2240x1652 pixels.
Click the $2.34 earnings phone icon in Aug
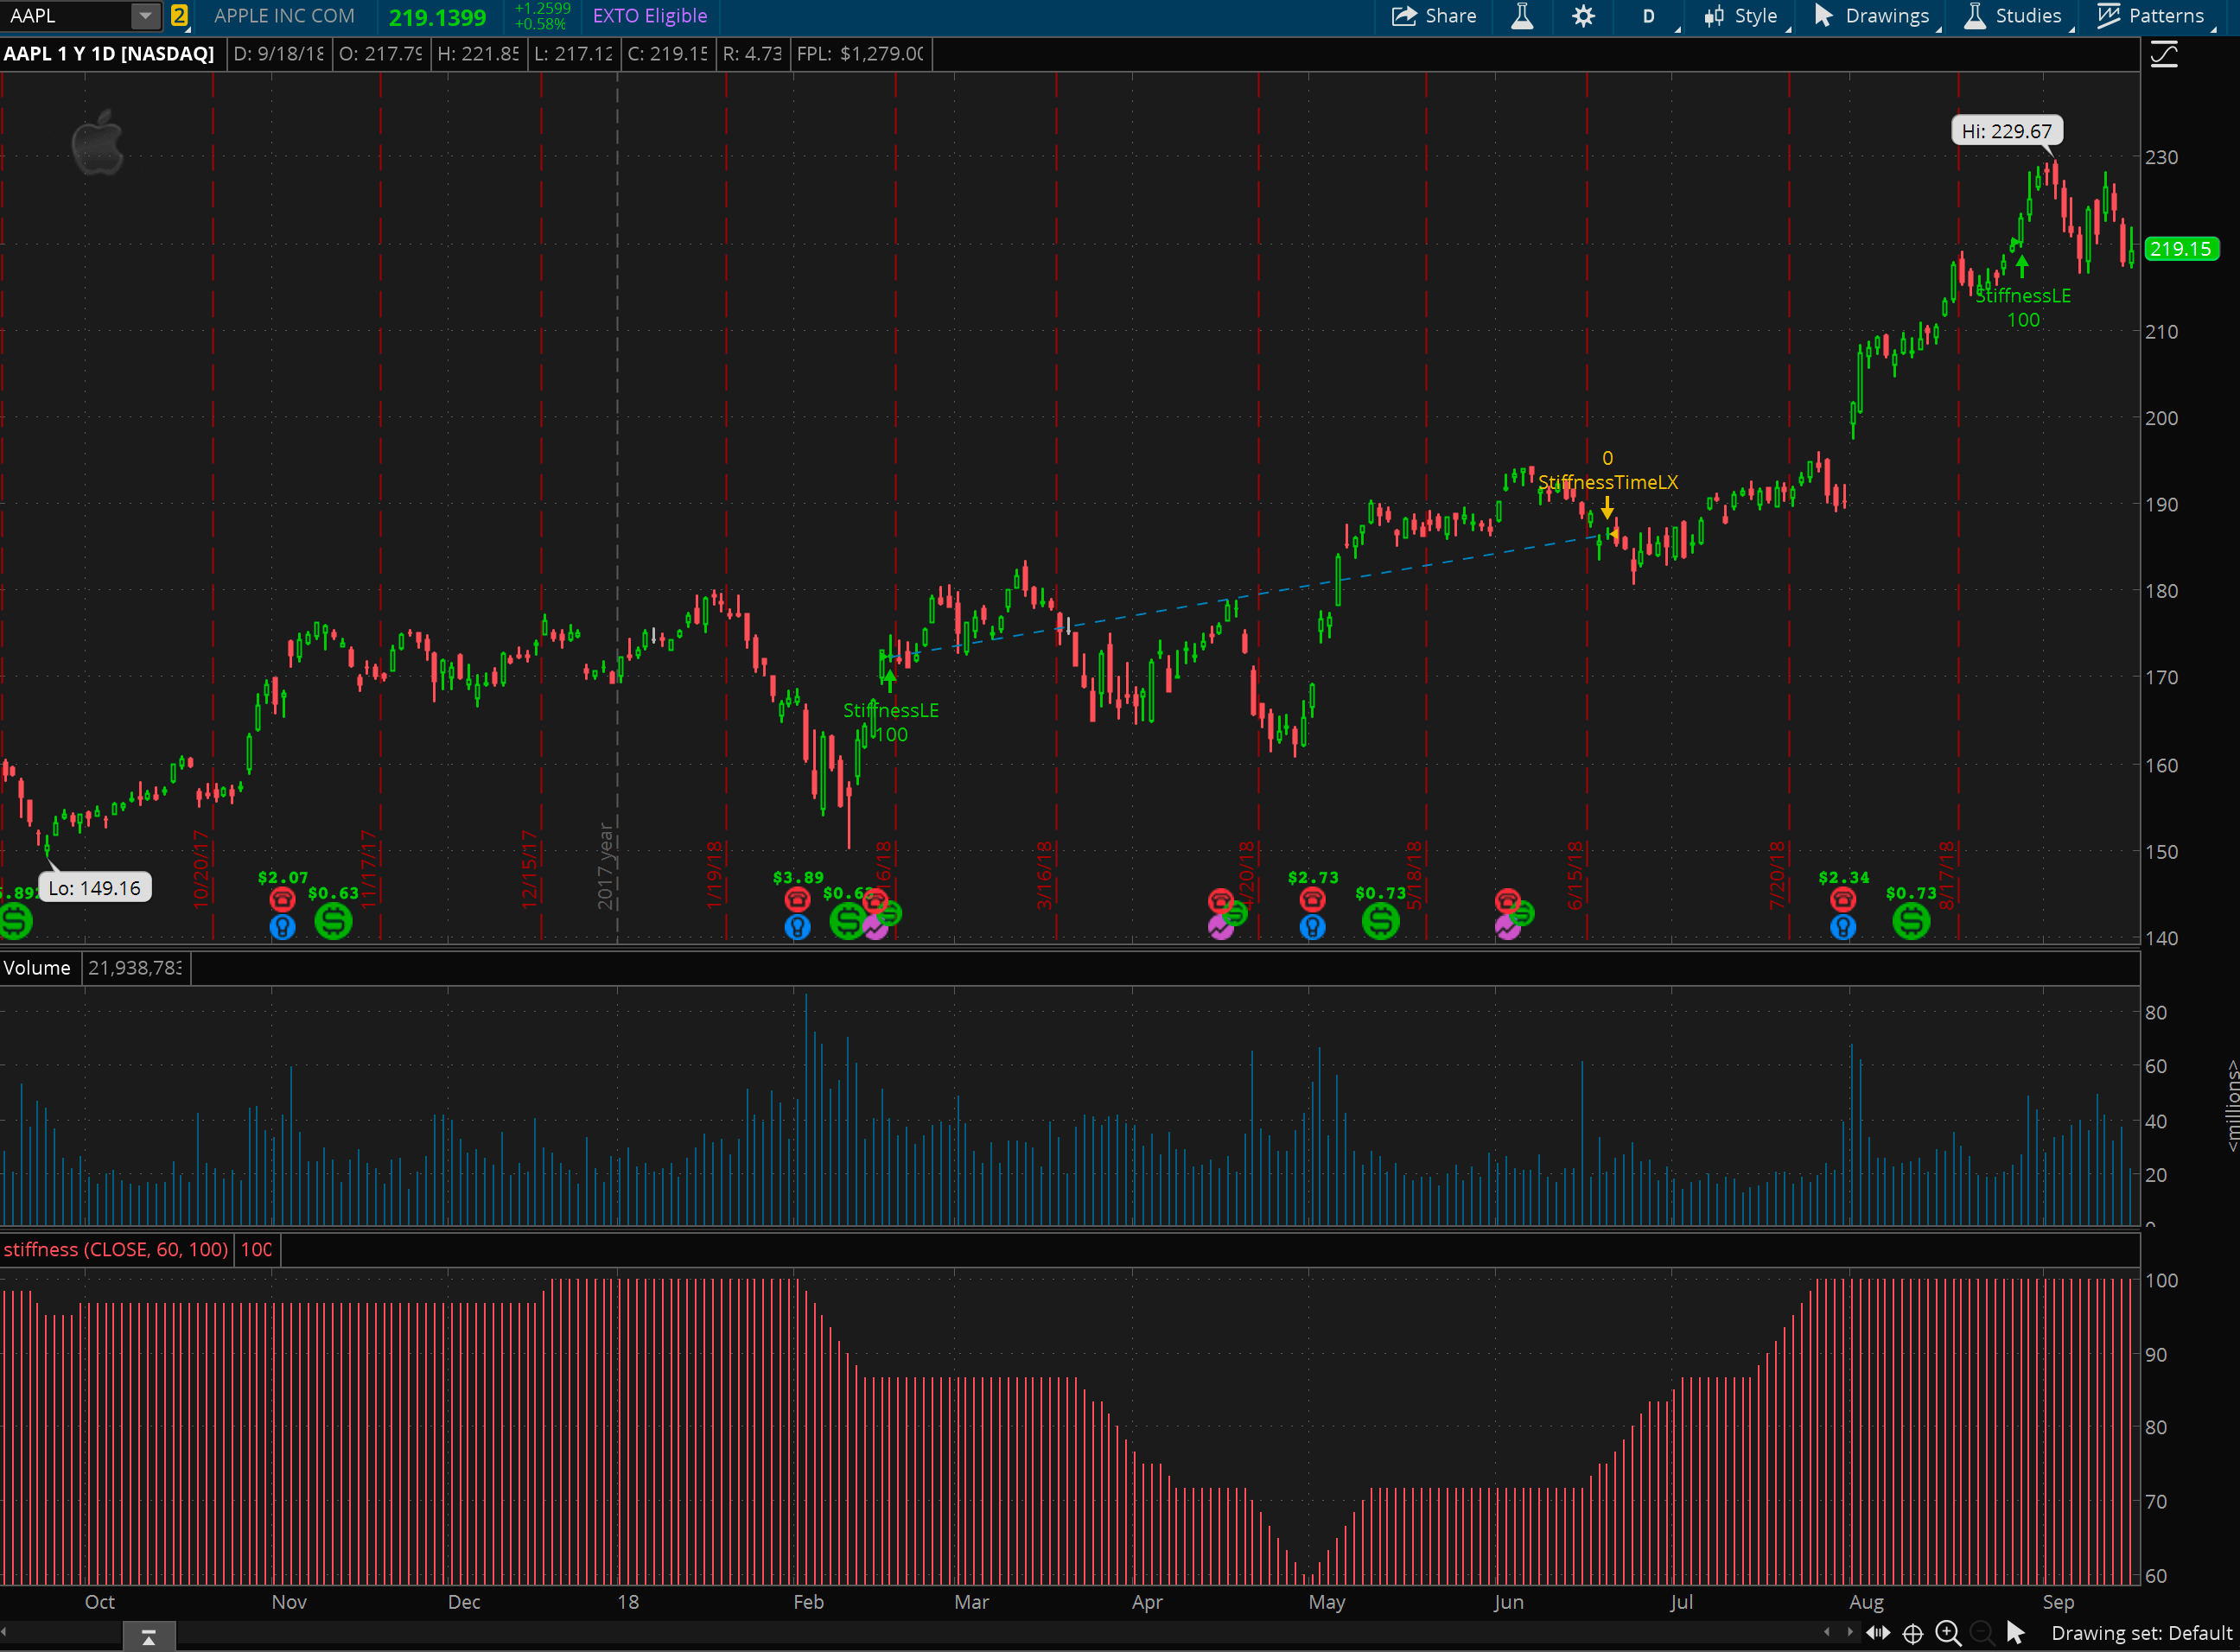pos(1843,899)
